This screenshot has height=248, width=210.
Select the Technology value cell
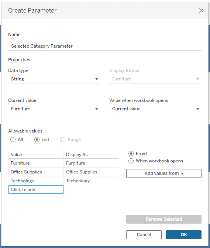tap(36, 181)
